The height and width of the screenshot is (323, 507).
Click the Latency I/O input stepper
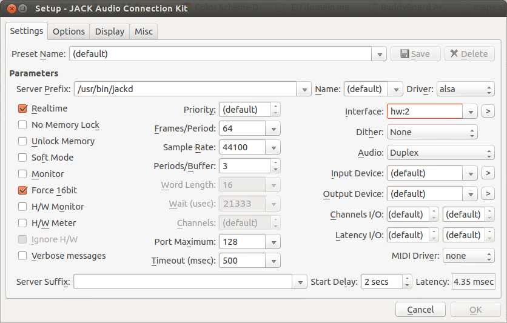(434, 235)
